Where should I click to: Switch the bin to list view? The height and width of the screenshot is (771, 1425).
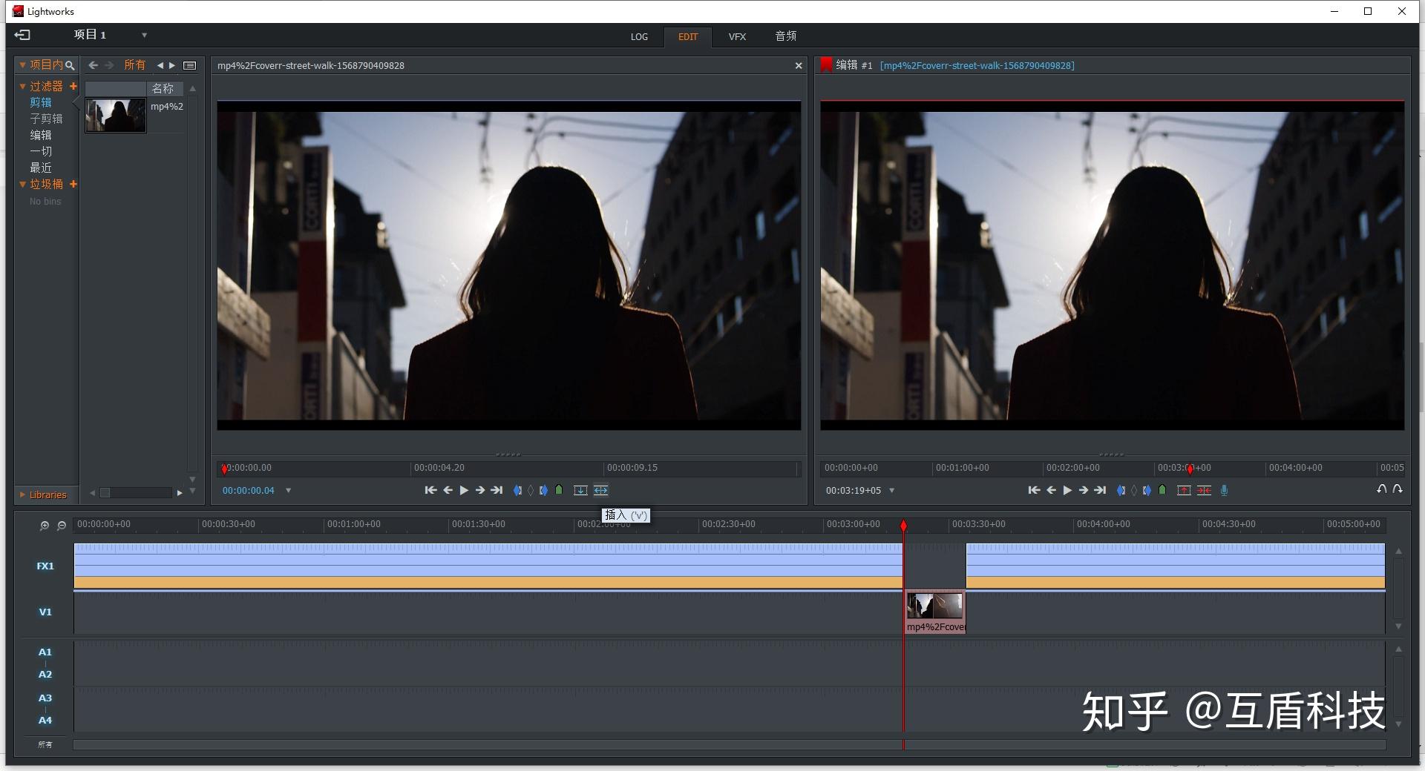coord(190,65)
